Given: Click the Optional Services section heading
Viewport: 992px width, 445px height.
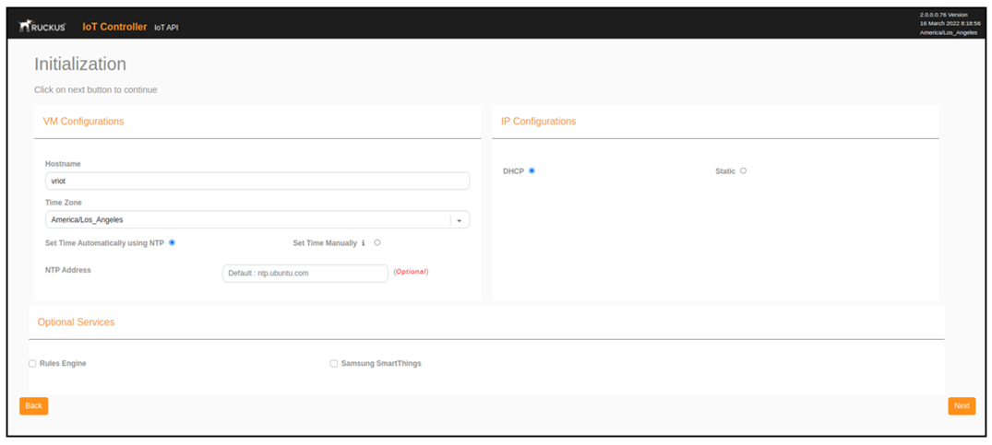Looking at the screenshot, I should [x=76, y=322].
